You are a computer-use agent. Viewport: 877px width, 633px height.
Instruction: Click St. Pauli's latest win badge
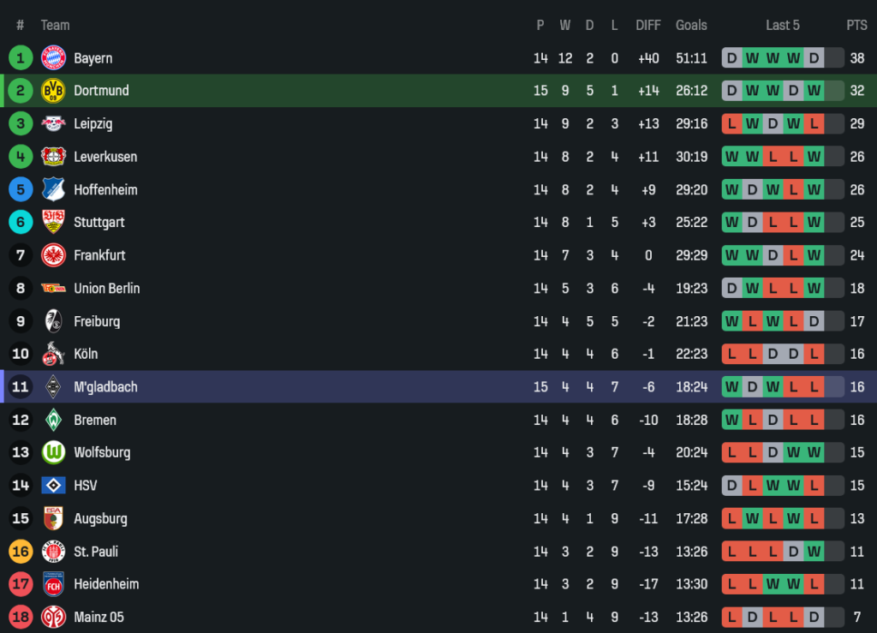pos(814,552)
